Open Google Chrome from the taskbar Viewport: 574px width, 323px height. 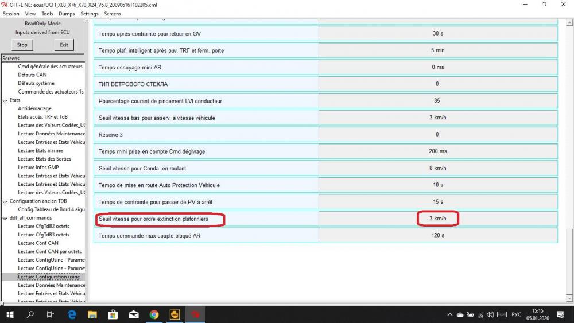[154, 314]
